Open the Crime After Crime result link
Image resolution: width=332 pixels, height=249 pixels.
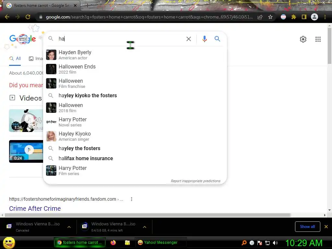coord(35,208)
